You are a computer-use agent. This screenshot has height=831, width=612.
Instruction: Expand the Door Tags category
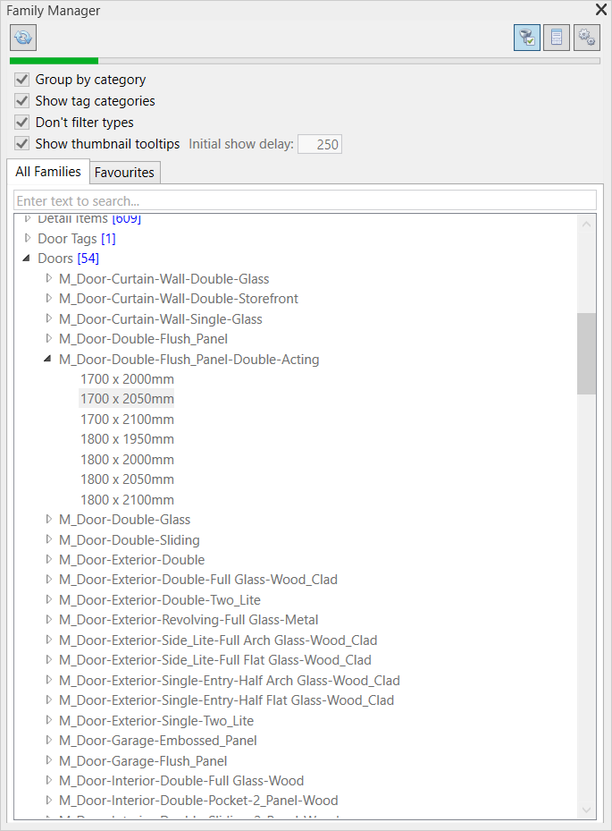coord(28,239)
